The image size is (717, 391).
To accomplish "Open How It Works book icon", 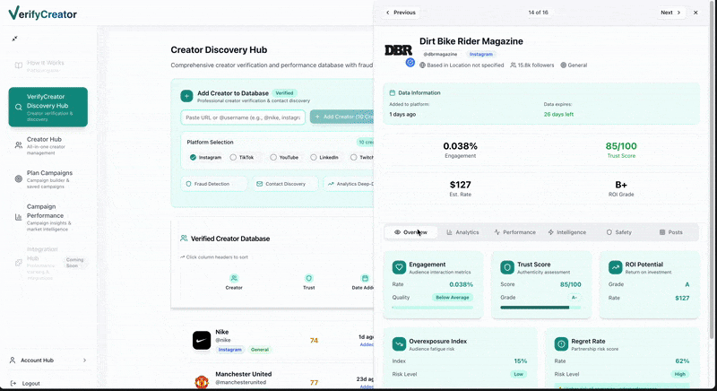I will click(x=19, y=65).
